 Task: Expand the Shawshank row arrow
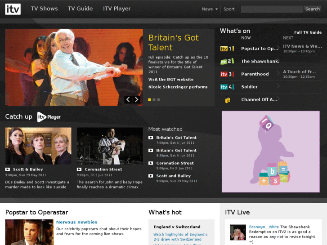pos(278,60)
